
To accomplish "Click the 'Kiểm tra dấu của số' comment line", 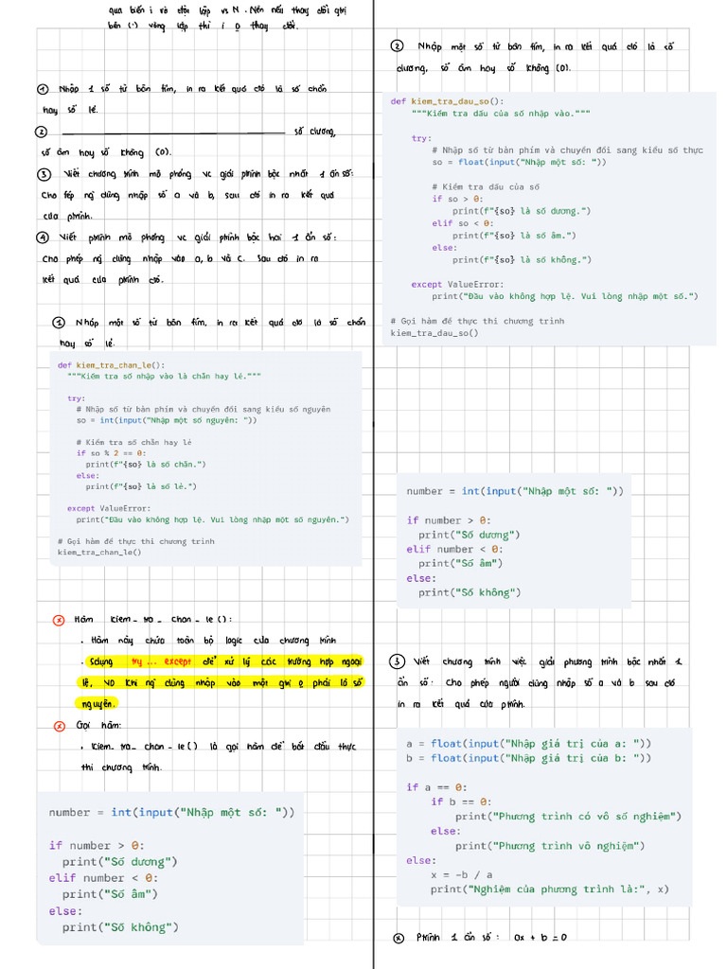I will [x=486, y=186].
